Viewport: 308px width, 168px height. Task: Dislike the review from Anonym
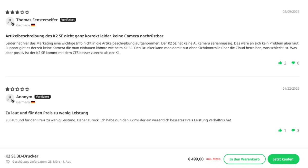(x=293, y=130)
